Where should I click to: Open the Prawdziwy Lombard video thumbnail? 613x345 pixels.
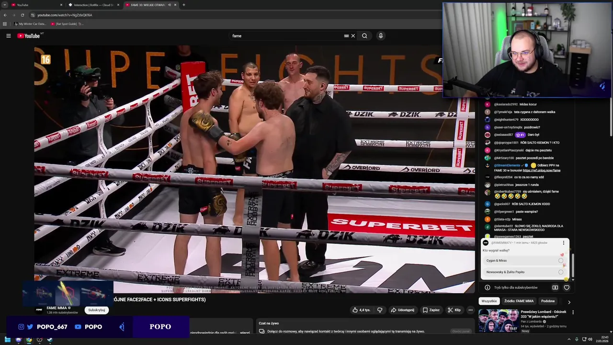[x=499, y=321]
